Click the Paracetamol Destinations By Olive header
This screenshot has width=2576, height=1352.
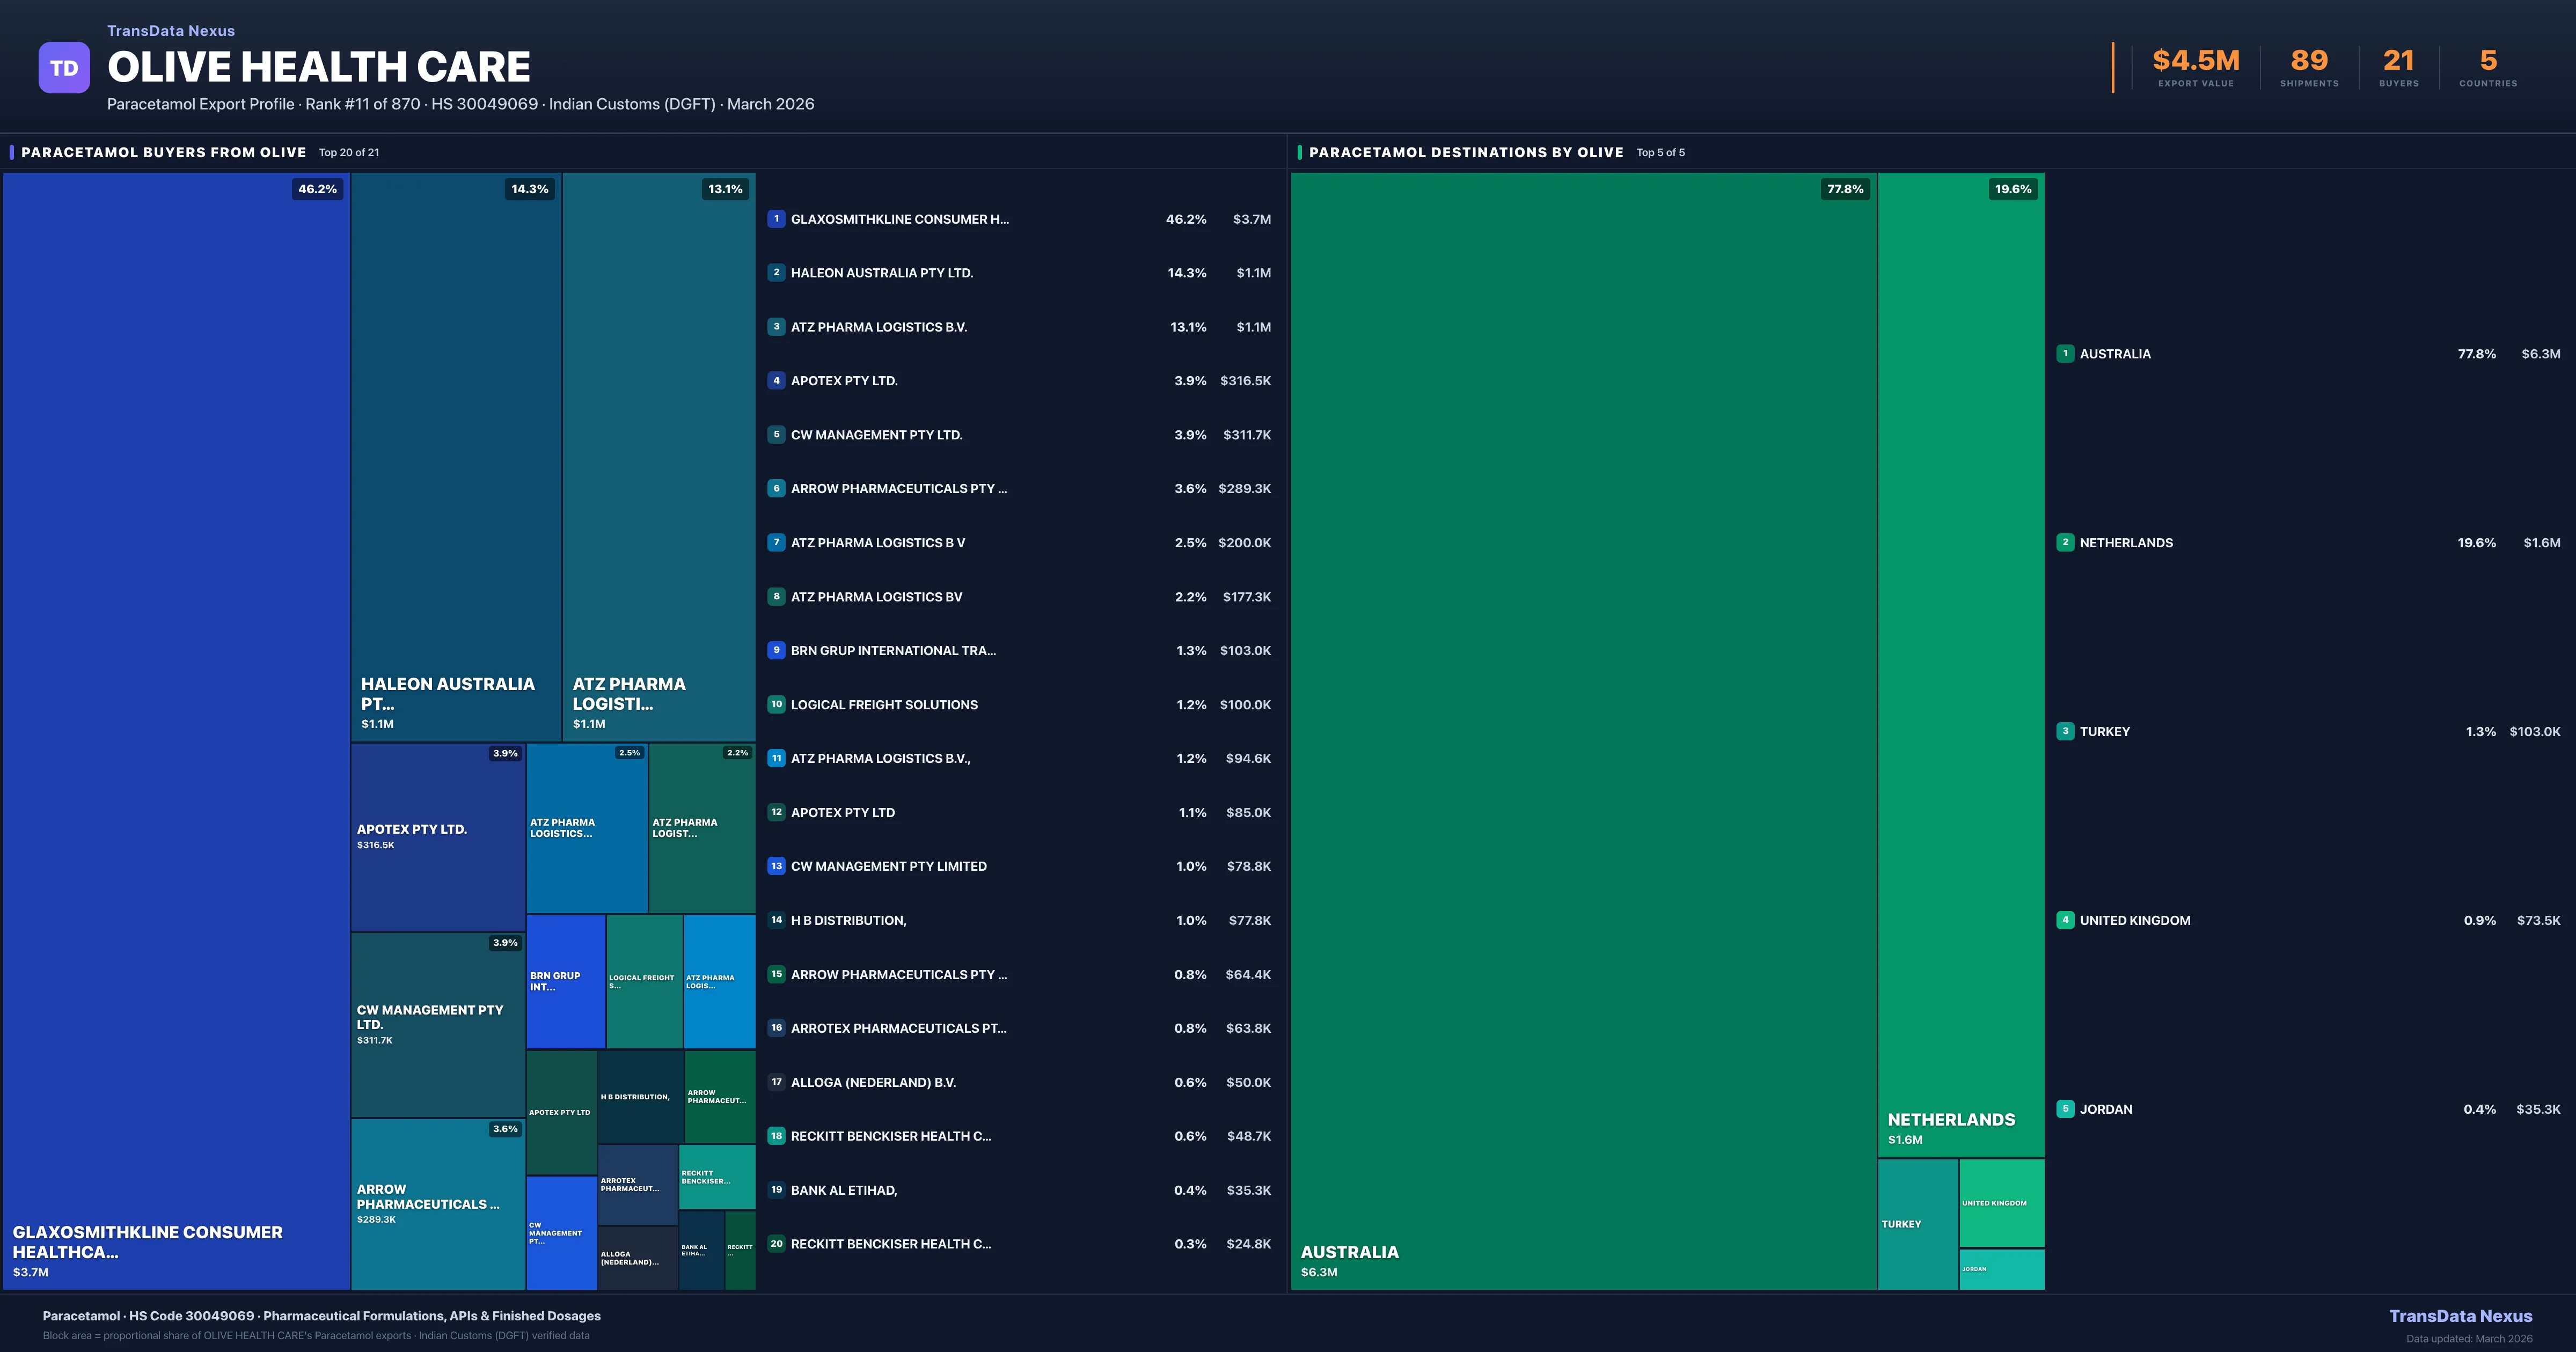1466,153
